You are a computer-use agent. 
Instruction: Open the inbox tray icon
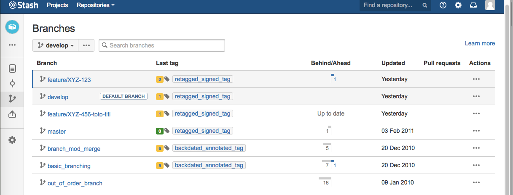(x=473, y=5)
